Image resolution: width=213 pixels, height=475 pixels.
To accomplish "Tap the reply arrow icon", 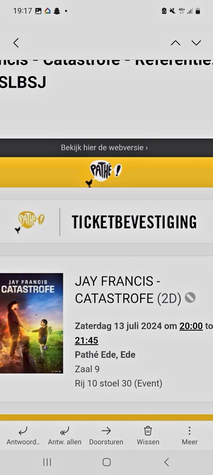I will point(23,430).
